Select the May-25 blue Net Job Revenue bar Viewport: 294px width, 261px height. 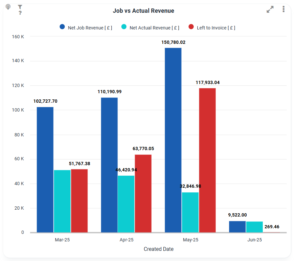click(173, 140)
